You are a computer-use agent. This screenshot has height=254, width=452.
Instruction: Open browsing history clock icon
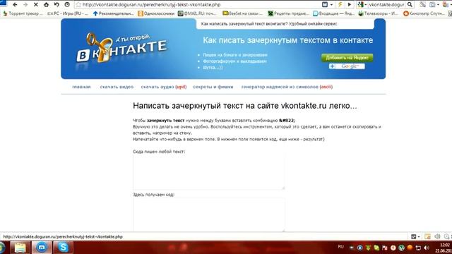pyautogui.click(x=67, y=5)
